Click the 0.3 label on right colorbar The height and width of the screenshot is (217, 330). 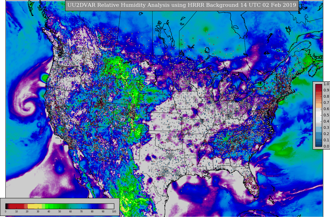click(326, 127)
